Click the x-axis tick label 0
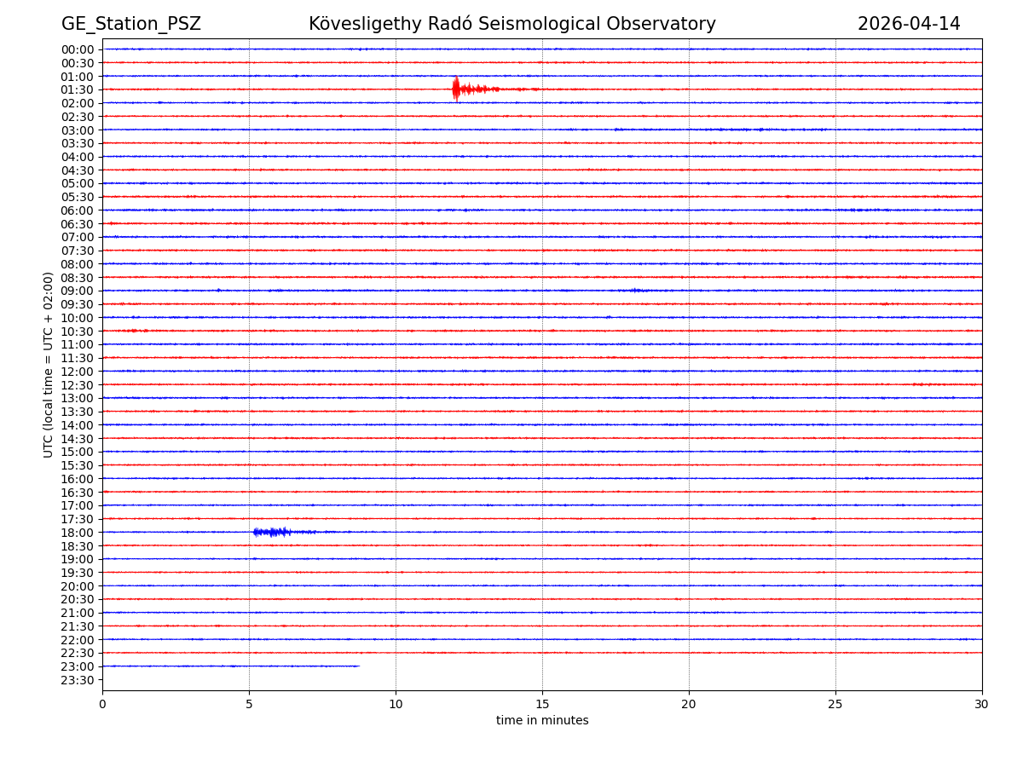The image size is (1023, 767). tap(102, 705)
